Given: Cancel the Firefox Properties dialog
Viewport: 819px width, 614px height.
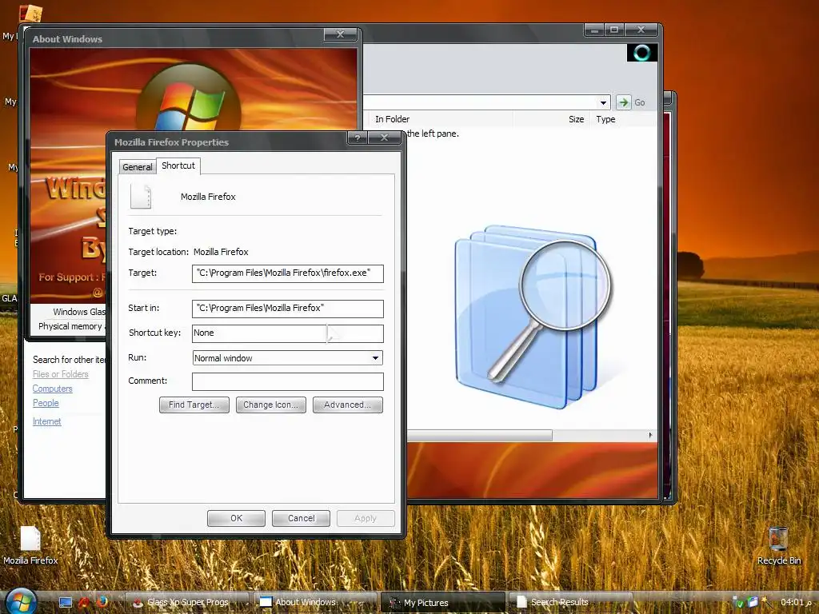Looking at the screenshot, I should 301,518.
